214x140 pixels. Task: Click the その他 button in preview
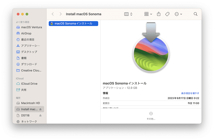coord(151,116)
